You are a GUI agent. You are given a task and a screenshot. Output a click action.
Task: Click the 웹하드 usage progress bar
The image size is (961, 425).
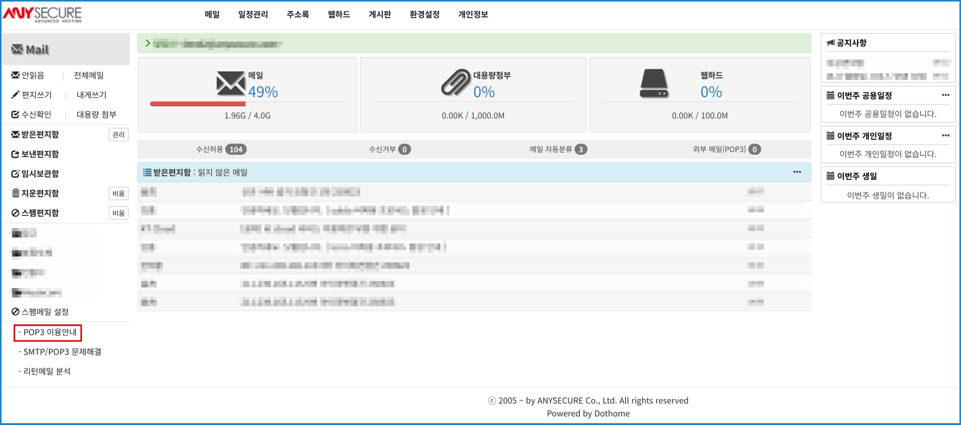point(700,103)
